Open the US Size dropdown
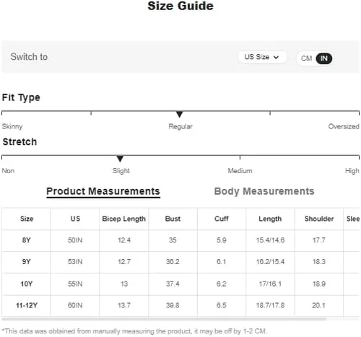The width and height of the screenshot is (361, 337). click(x=262, y=57)
